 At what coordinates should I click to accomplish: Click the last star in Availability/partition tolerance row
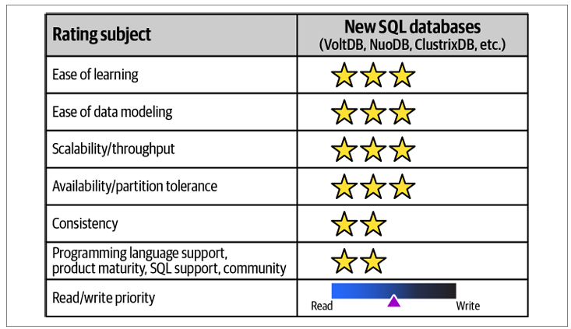402,187
